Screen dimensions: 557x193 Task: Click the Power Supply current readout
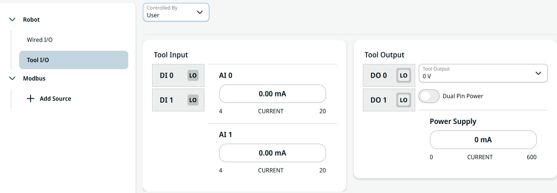[483, 140]
